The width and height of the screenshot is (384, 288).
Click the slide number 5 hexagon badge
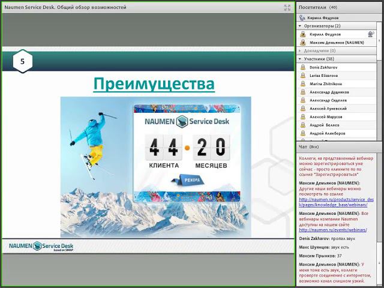pyautogui.click(x=23, y=61)
